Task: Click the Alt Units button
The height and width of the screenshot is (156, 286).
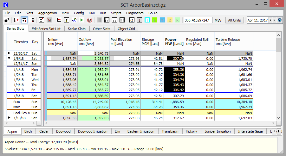Action: click(235, 20)
